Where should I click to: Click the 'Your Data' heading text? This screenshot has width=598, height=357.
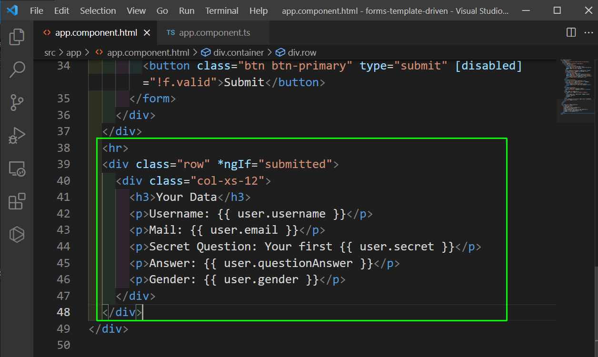(187, 197)
